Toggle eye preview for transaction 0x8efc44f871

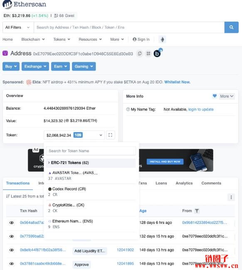pyautogui.click(x=12, y=250)
